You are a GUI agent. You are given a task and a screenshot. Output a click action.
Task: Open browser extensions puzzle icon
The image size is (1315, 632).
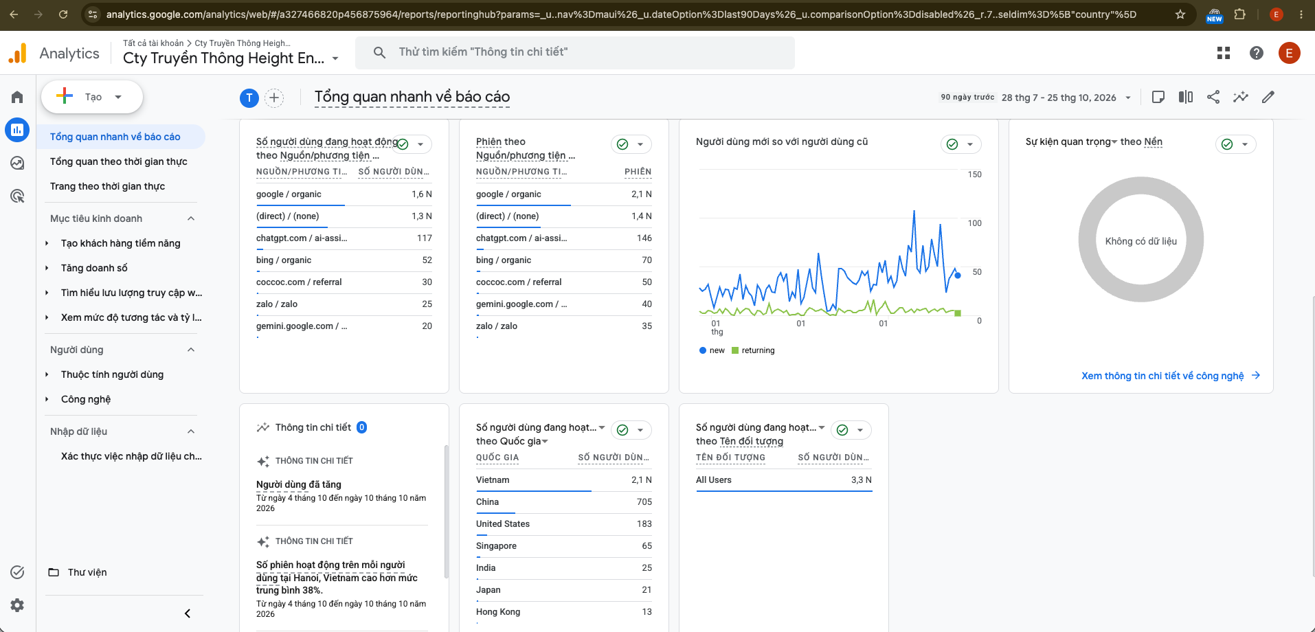[1240, 14]
